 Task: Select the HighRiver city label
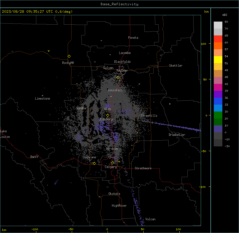tap(119, 206)
